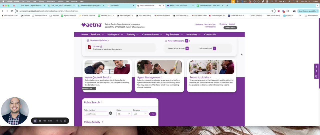The image size is (320, 135).
Task: Reload the page with refresh icon
Action: (12, 11)
